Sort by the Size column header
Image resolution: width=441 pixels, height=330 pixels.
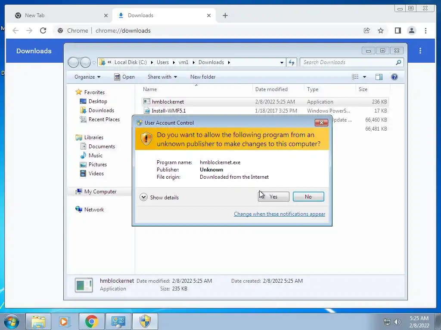(x=373, y=89)
